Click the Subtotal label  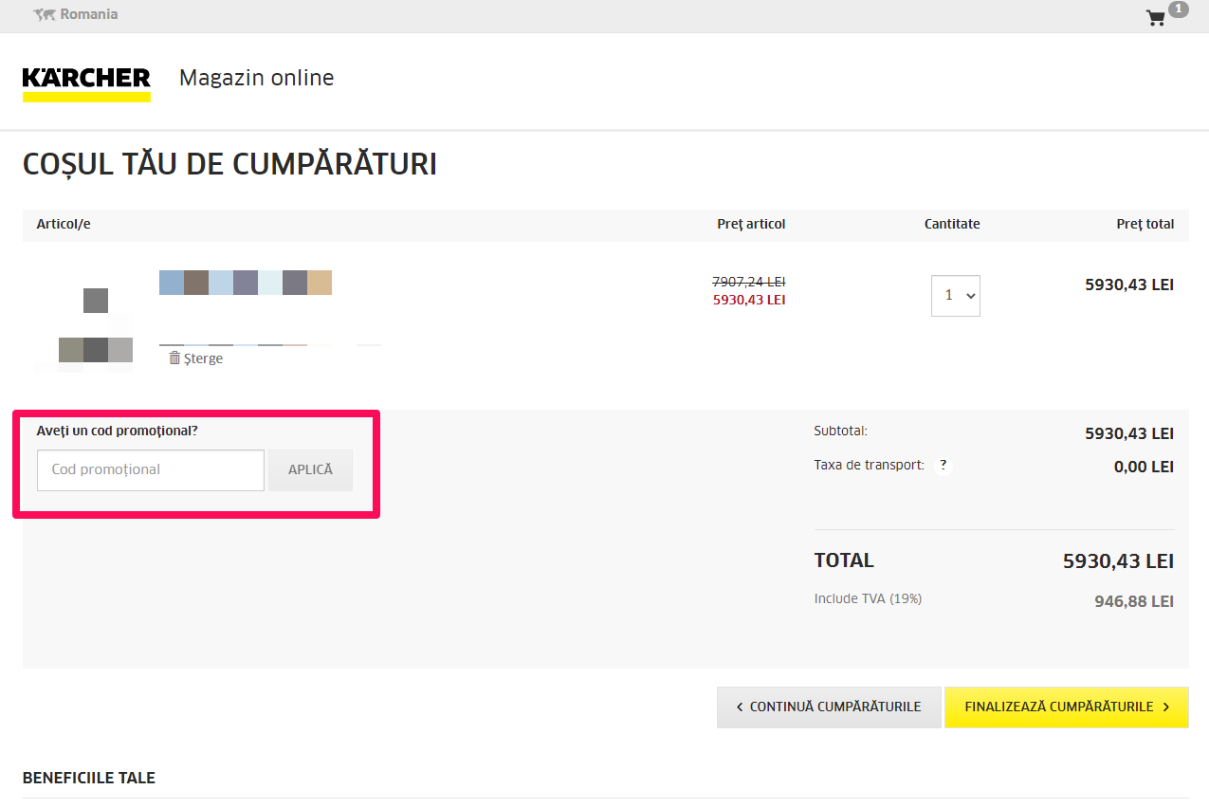tap(840, 432)
